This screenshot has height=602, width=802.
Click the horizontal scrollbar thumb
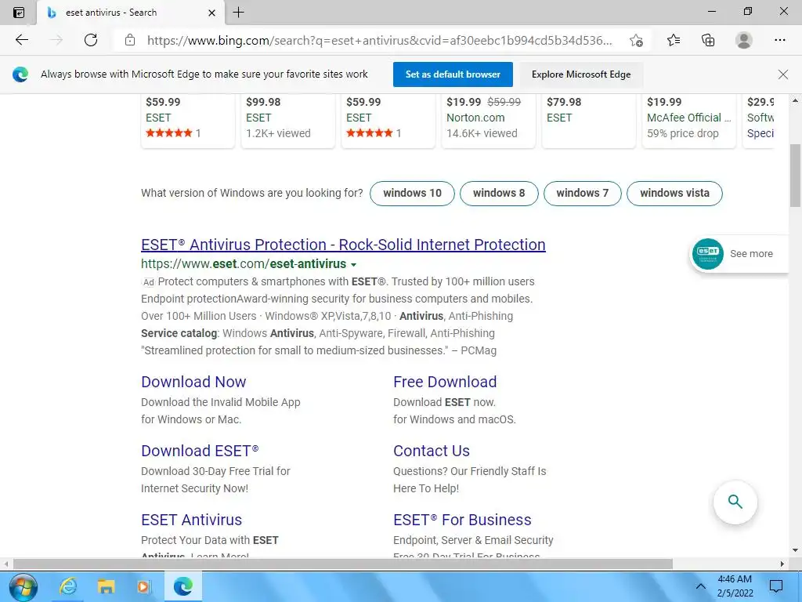tap(343, 564)
